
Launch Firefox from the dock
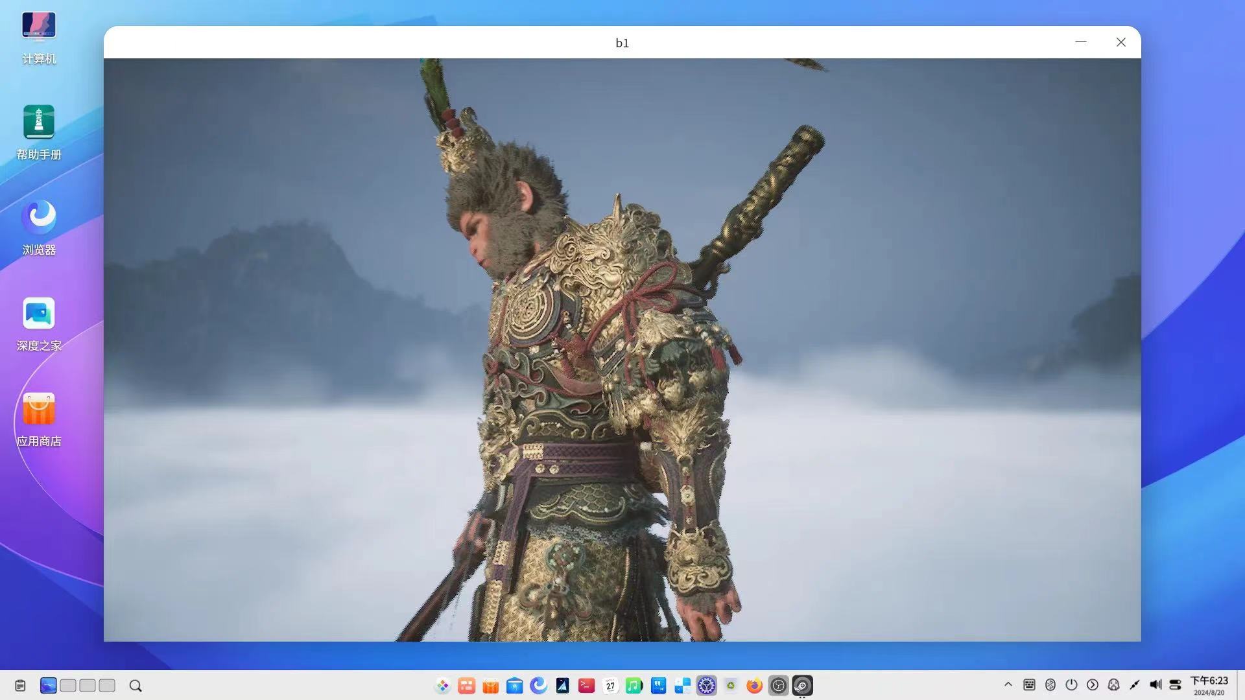click(x=755, y=686)
